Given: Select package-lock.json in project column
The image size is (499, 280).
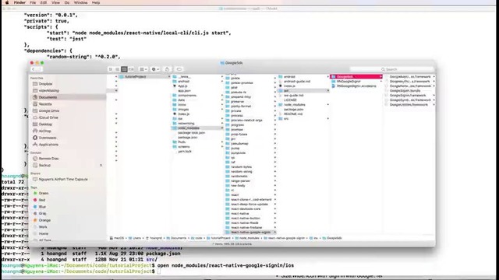Looking at the screenshot, I should pos(191,133).
